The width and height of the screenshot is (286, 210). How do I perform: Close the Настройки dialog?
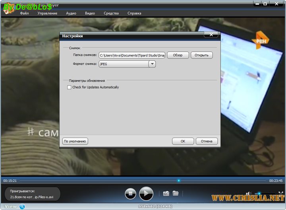tap(211, 35)
